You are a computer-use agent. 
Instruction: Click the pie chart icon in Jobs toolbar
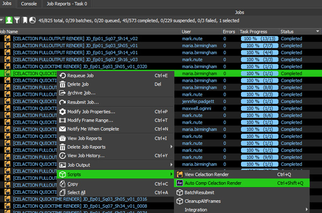point(32,20)
